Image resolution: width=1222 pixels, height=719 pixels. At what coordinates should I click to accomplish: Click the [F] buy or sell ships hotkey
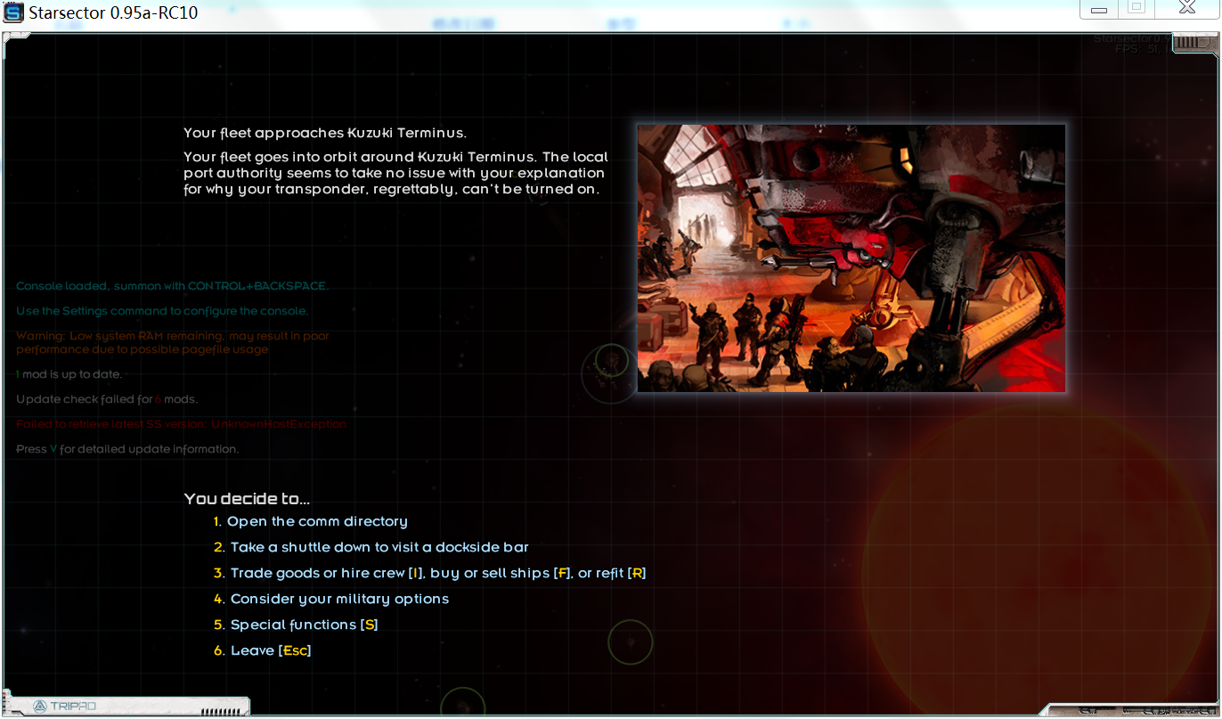click(x=562, y=573)
